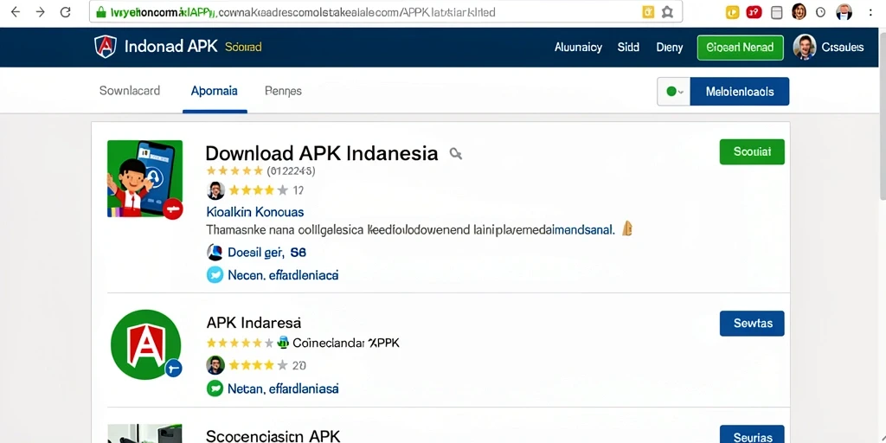Viewport: 886px width, 443px height.
Task: Go back using the browser back arrow
Action: (x=16, y=12)
